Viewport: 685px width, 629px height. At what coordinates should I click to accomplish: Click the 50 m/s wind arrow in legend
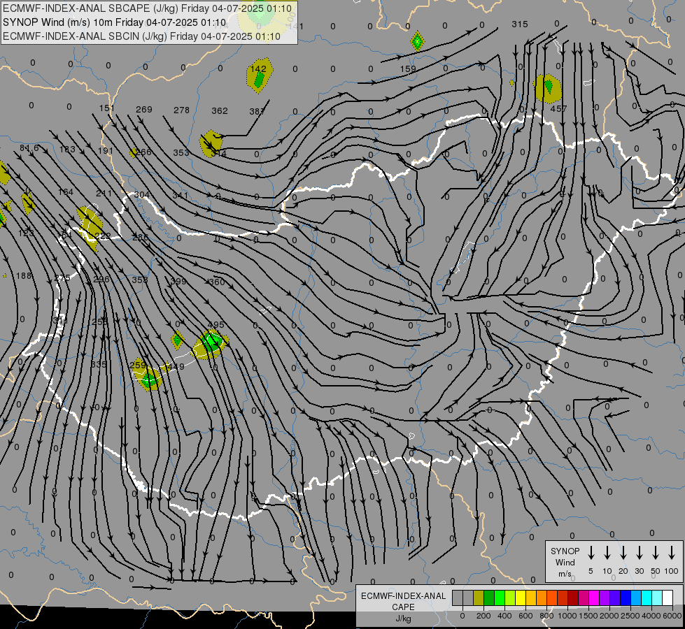(656, 553)
